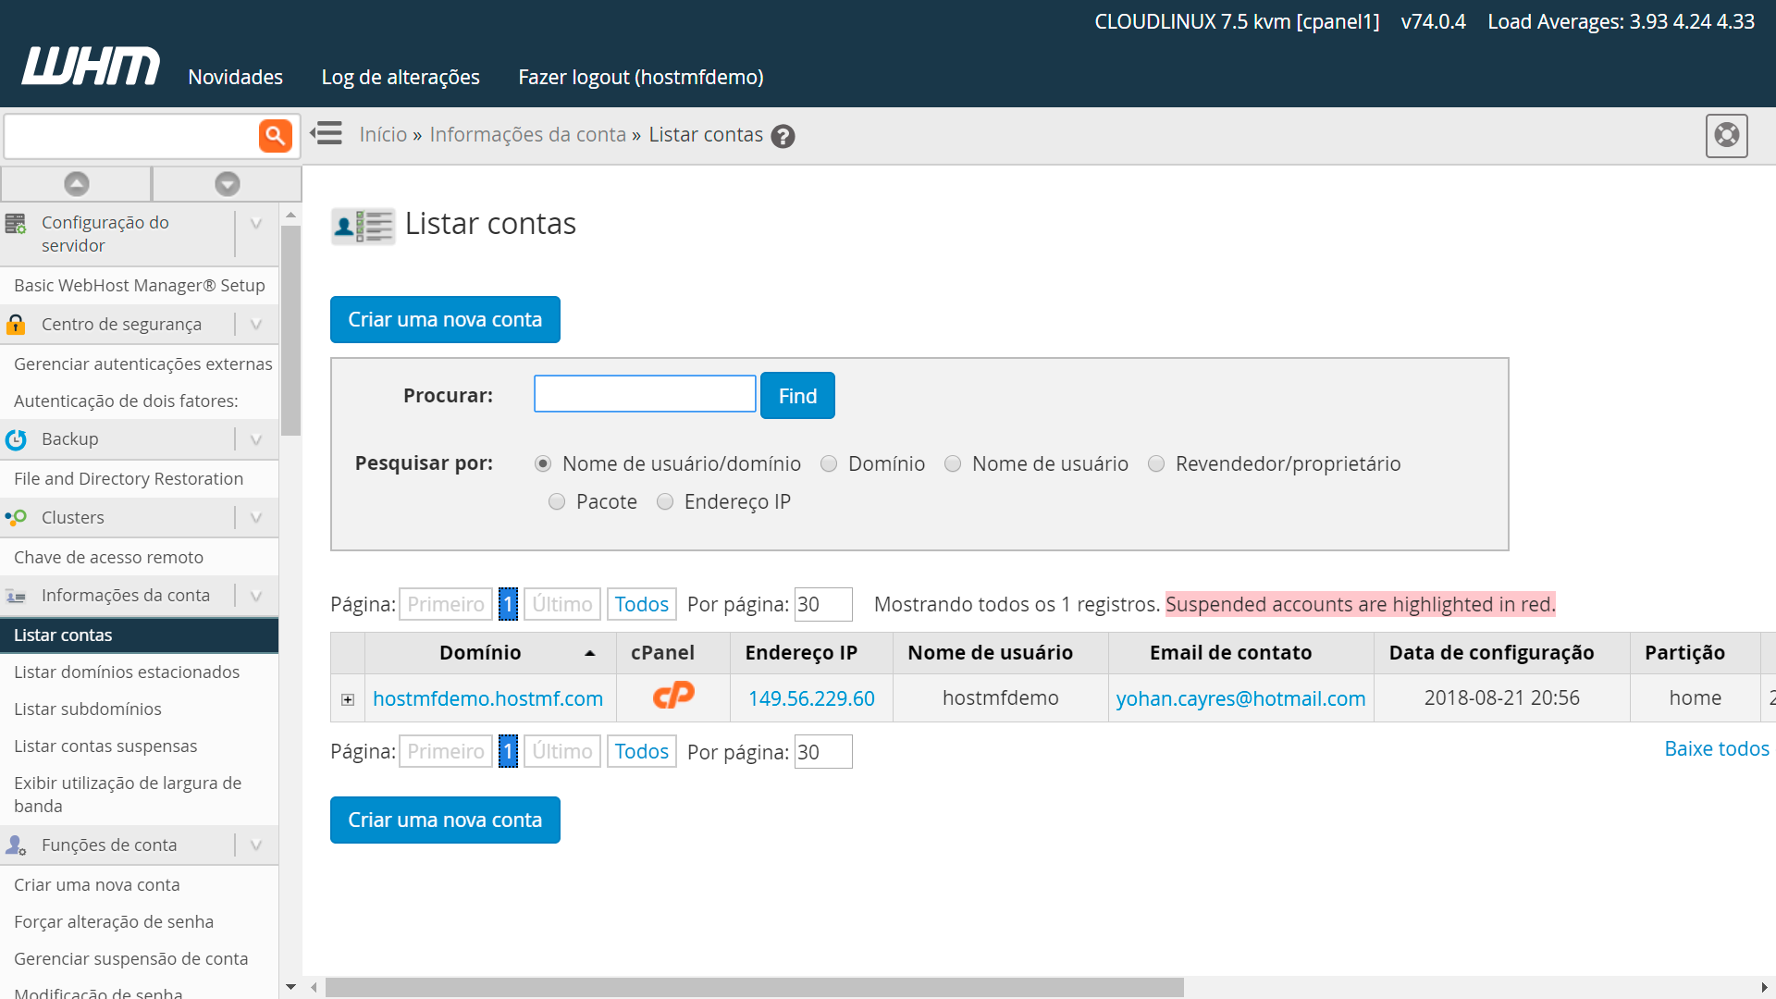Expand all sidebar sections with down arrow
The width and height of the screenshot is (1776, 999).
[227, 184]
